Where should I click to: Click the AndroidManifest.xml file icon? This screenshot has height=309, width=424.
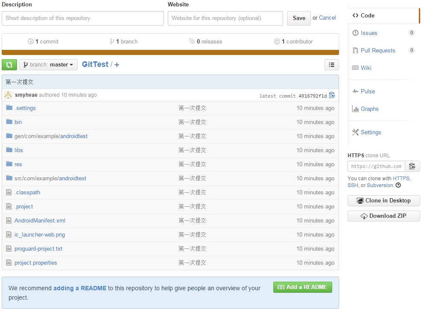point(9,220)
